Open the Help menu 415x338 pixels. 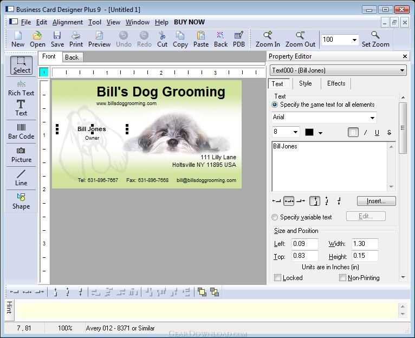161,22
